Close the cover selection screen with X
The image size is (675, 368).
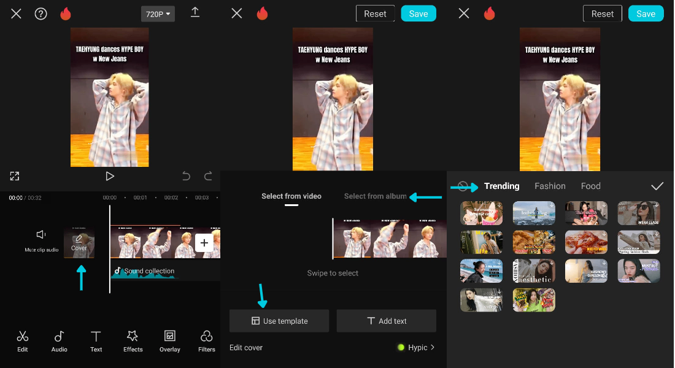237,13
